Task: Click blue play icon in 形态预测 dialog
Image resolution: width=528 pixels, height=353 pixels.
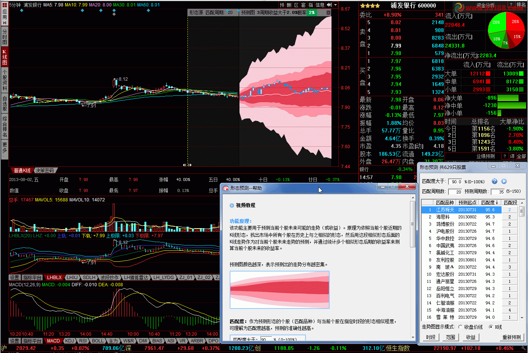Action: click(x=504, y=181)
